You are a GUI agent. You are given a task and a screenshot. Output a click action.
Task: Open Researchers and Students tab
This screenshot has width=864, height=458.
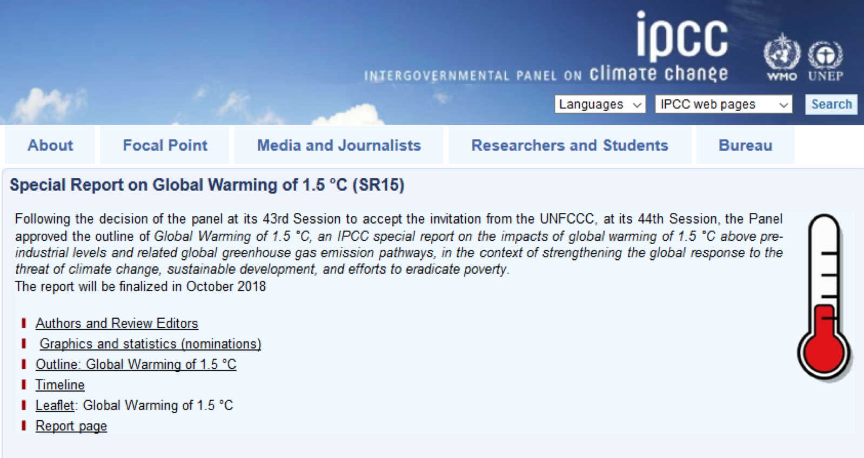(570, 145)
